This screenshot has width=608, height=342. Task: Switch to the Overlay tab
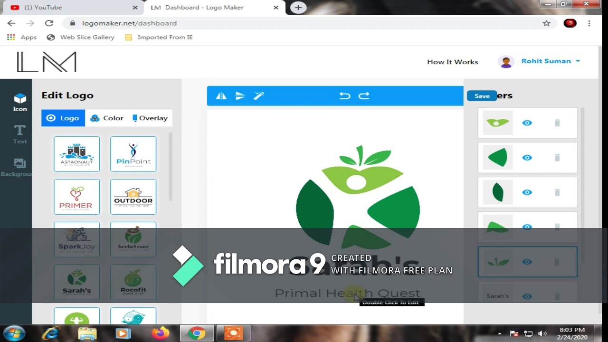coord(150,118)
